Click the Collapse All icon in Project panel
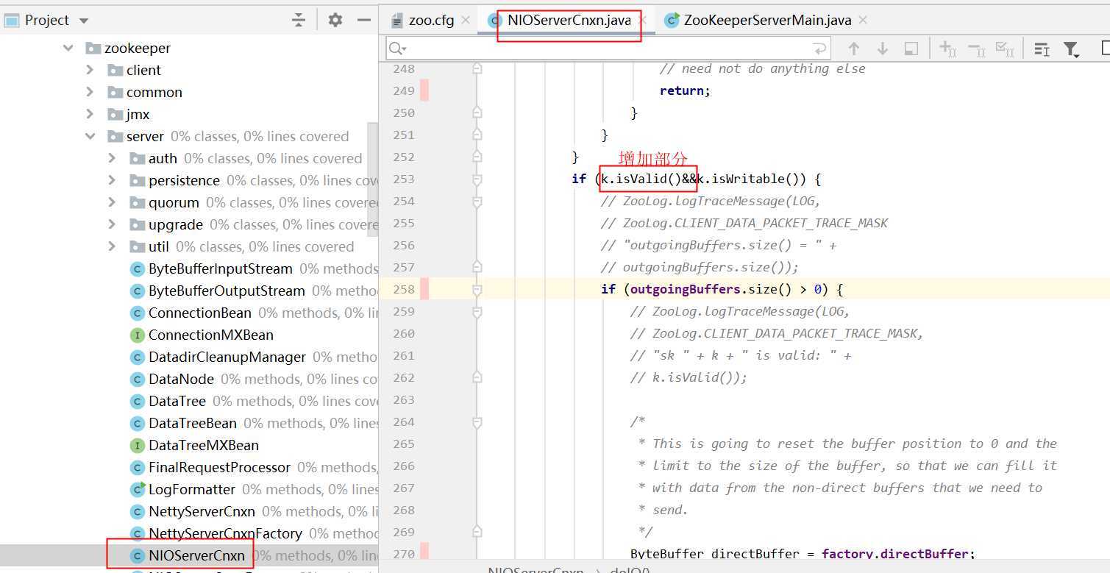The height and width of the screenshot is (573, 1110). [298, 20]
